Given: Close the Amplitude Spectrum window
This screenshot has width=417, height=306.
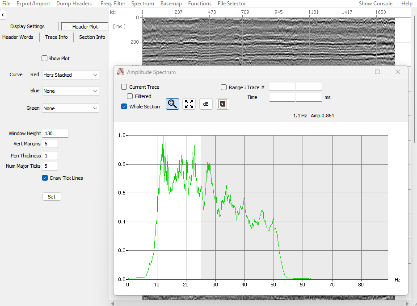Looking at the screenshot, I should tap(398, 72).
